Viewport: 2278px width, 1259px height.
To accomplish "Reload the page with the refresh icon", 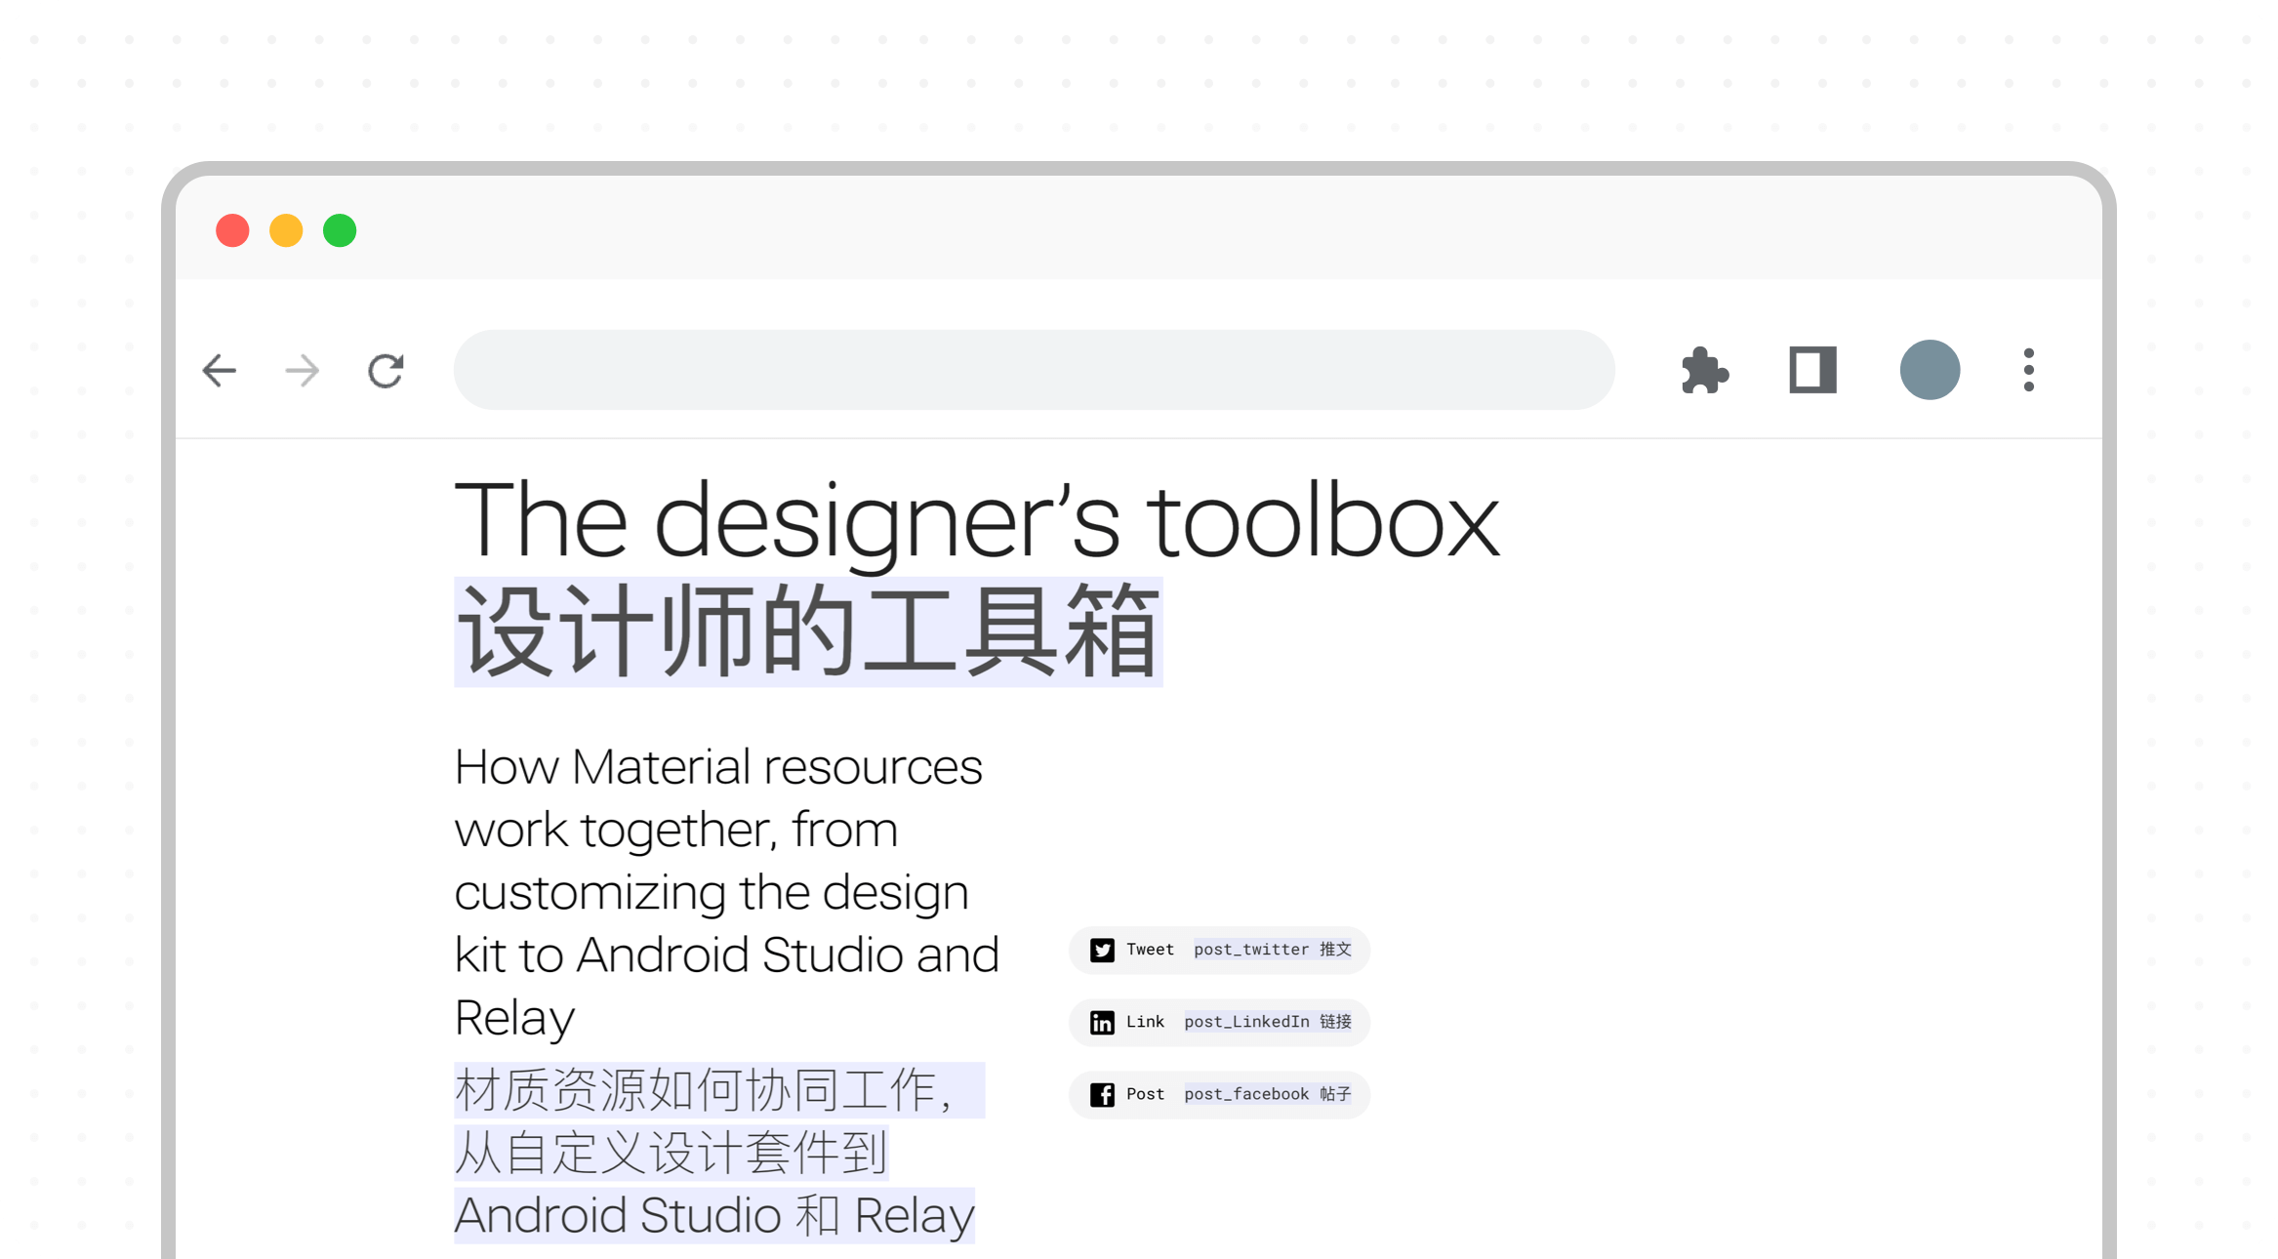I will pos(386,370).
